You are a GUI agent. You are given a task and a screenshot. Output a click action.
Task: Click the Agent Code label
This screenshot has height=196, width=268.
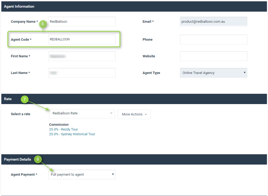point(21,40)
